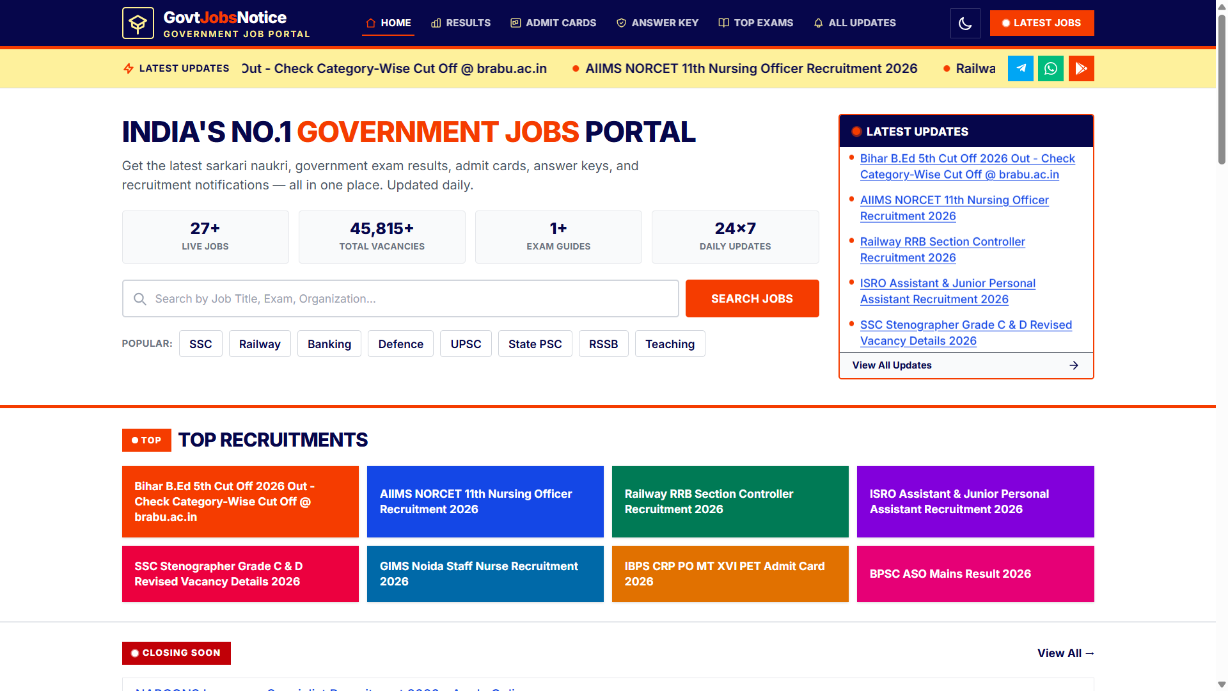Viewport: 1228px width, 691px height.
Task: Select the Defence popular tag
Action: tap(401, 344)
